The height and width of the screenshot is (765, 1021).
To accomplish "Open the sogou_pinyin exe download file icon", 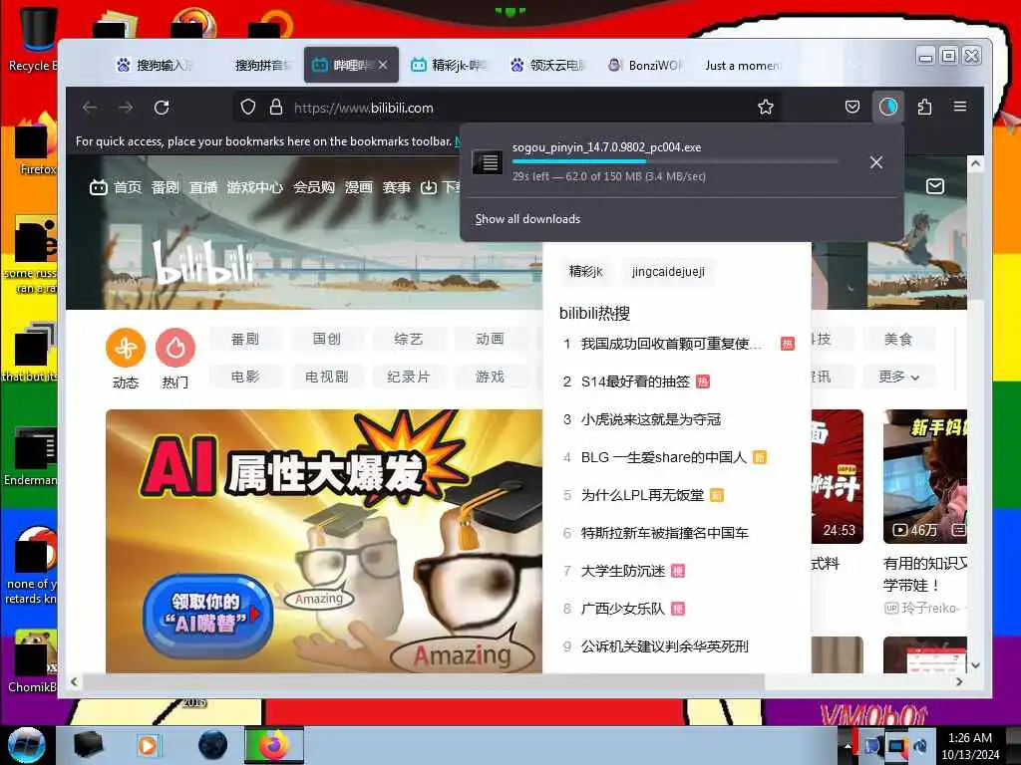I will 488,161.
